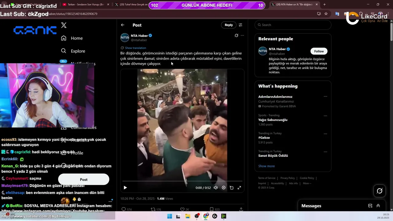This screenshot has height=221, width=393.
Task: Expand the footer More menu
Action: coord(307,183)
